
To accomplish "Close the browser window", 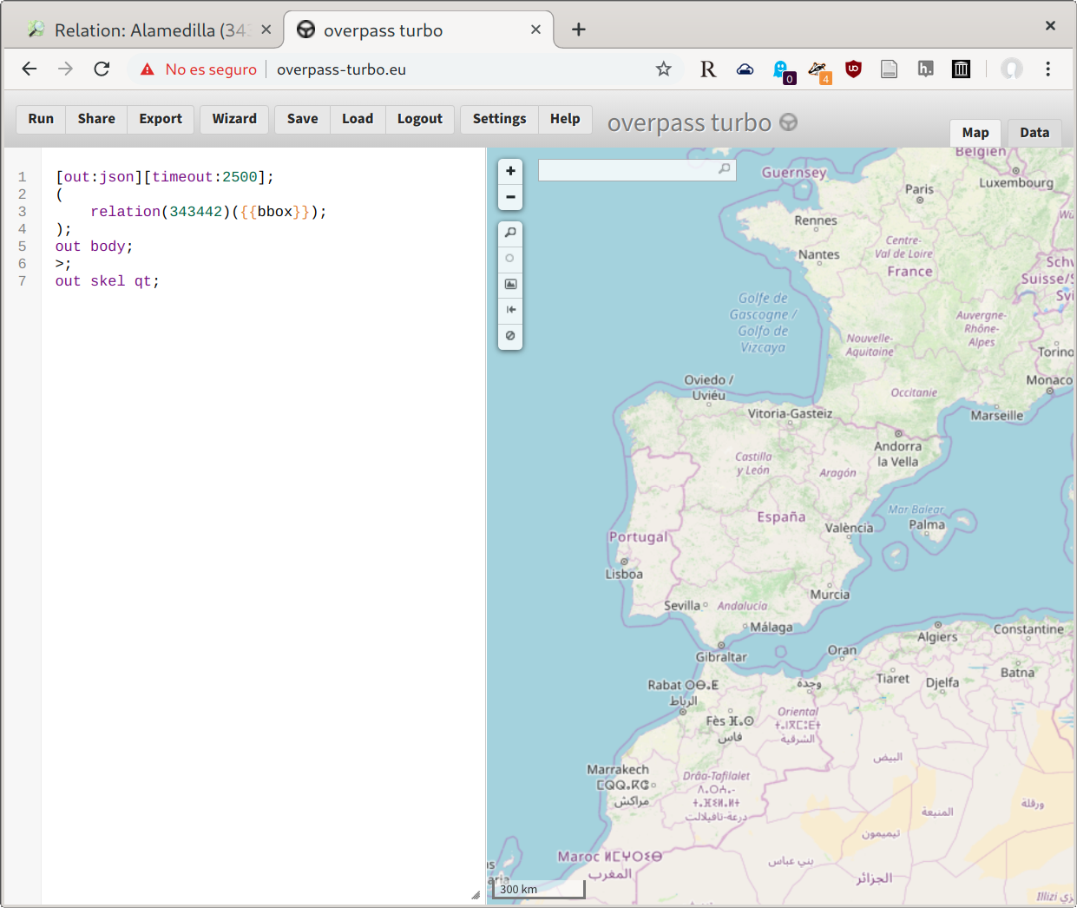I will click(1050, 25).
